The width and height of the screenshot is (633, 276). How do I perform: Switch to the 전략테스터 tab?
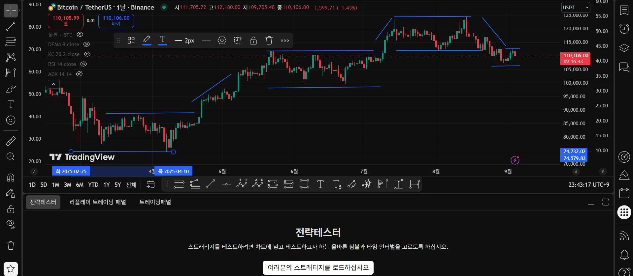tap(43, 202)
